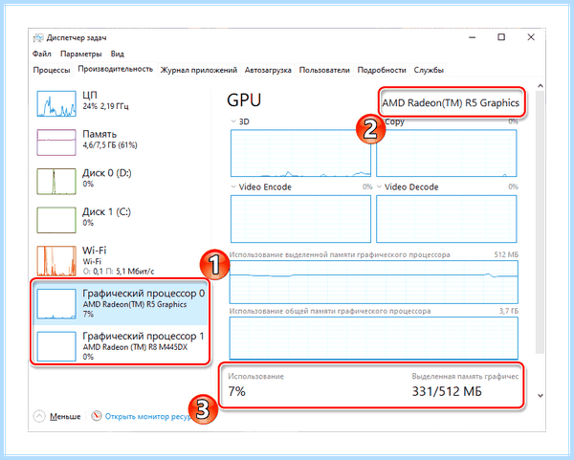
Task: Click the Copy utilization graph
Action: coord(446,153)
